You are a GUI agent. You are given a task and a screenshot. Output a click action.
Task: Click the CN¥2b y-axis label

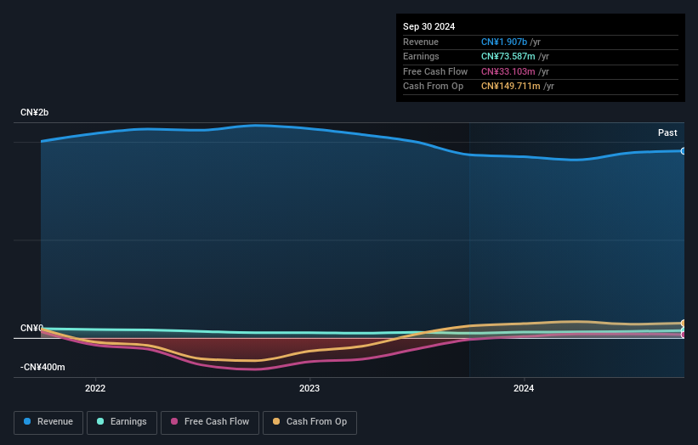coord(34,112)
